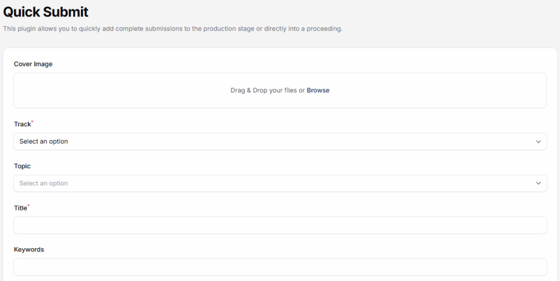
Task: Click the red asterisk beside Title label
Action: click(28, 206)
